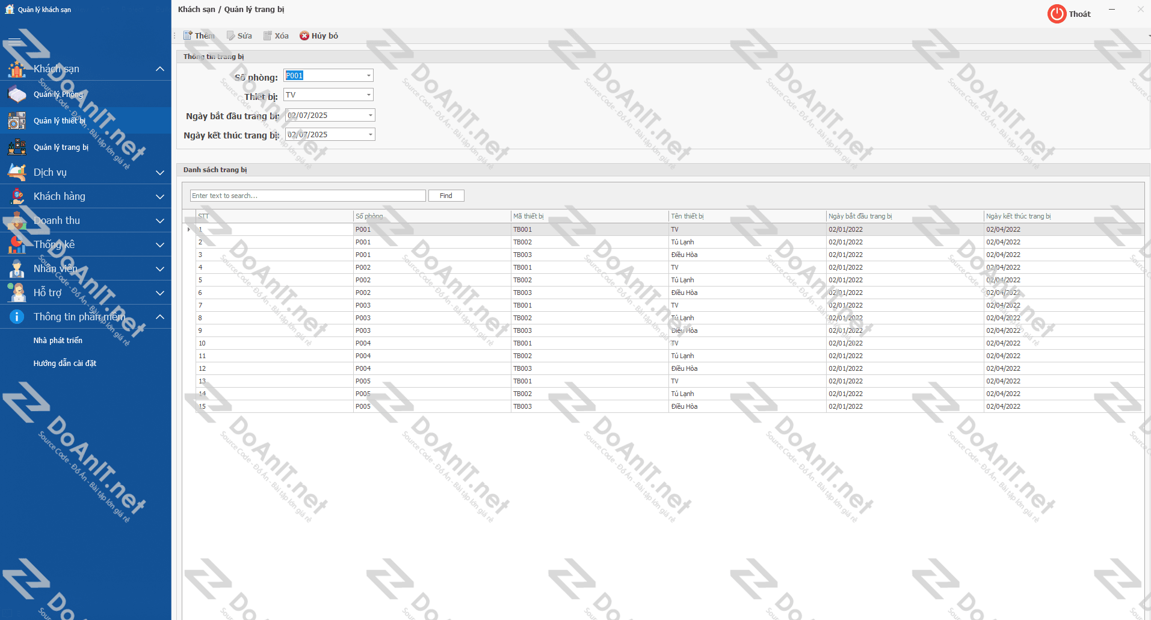
Task: Sort by the Mã thiết bị column header
Action: tap(590, 216)
